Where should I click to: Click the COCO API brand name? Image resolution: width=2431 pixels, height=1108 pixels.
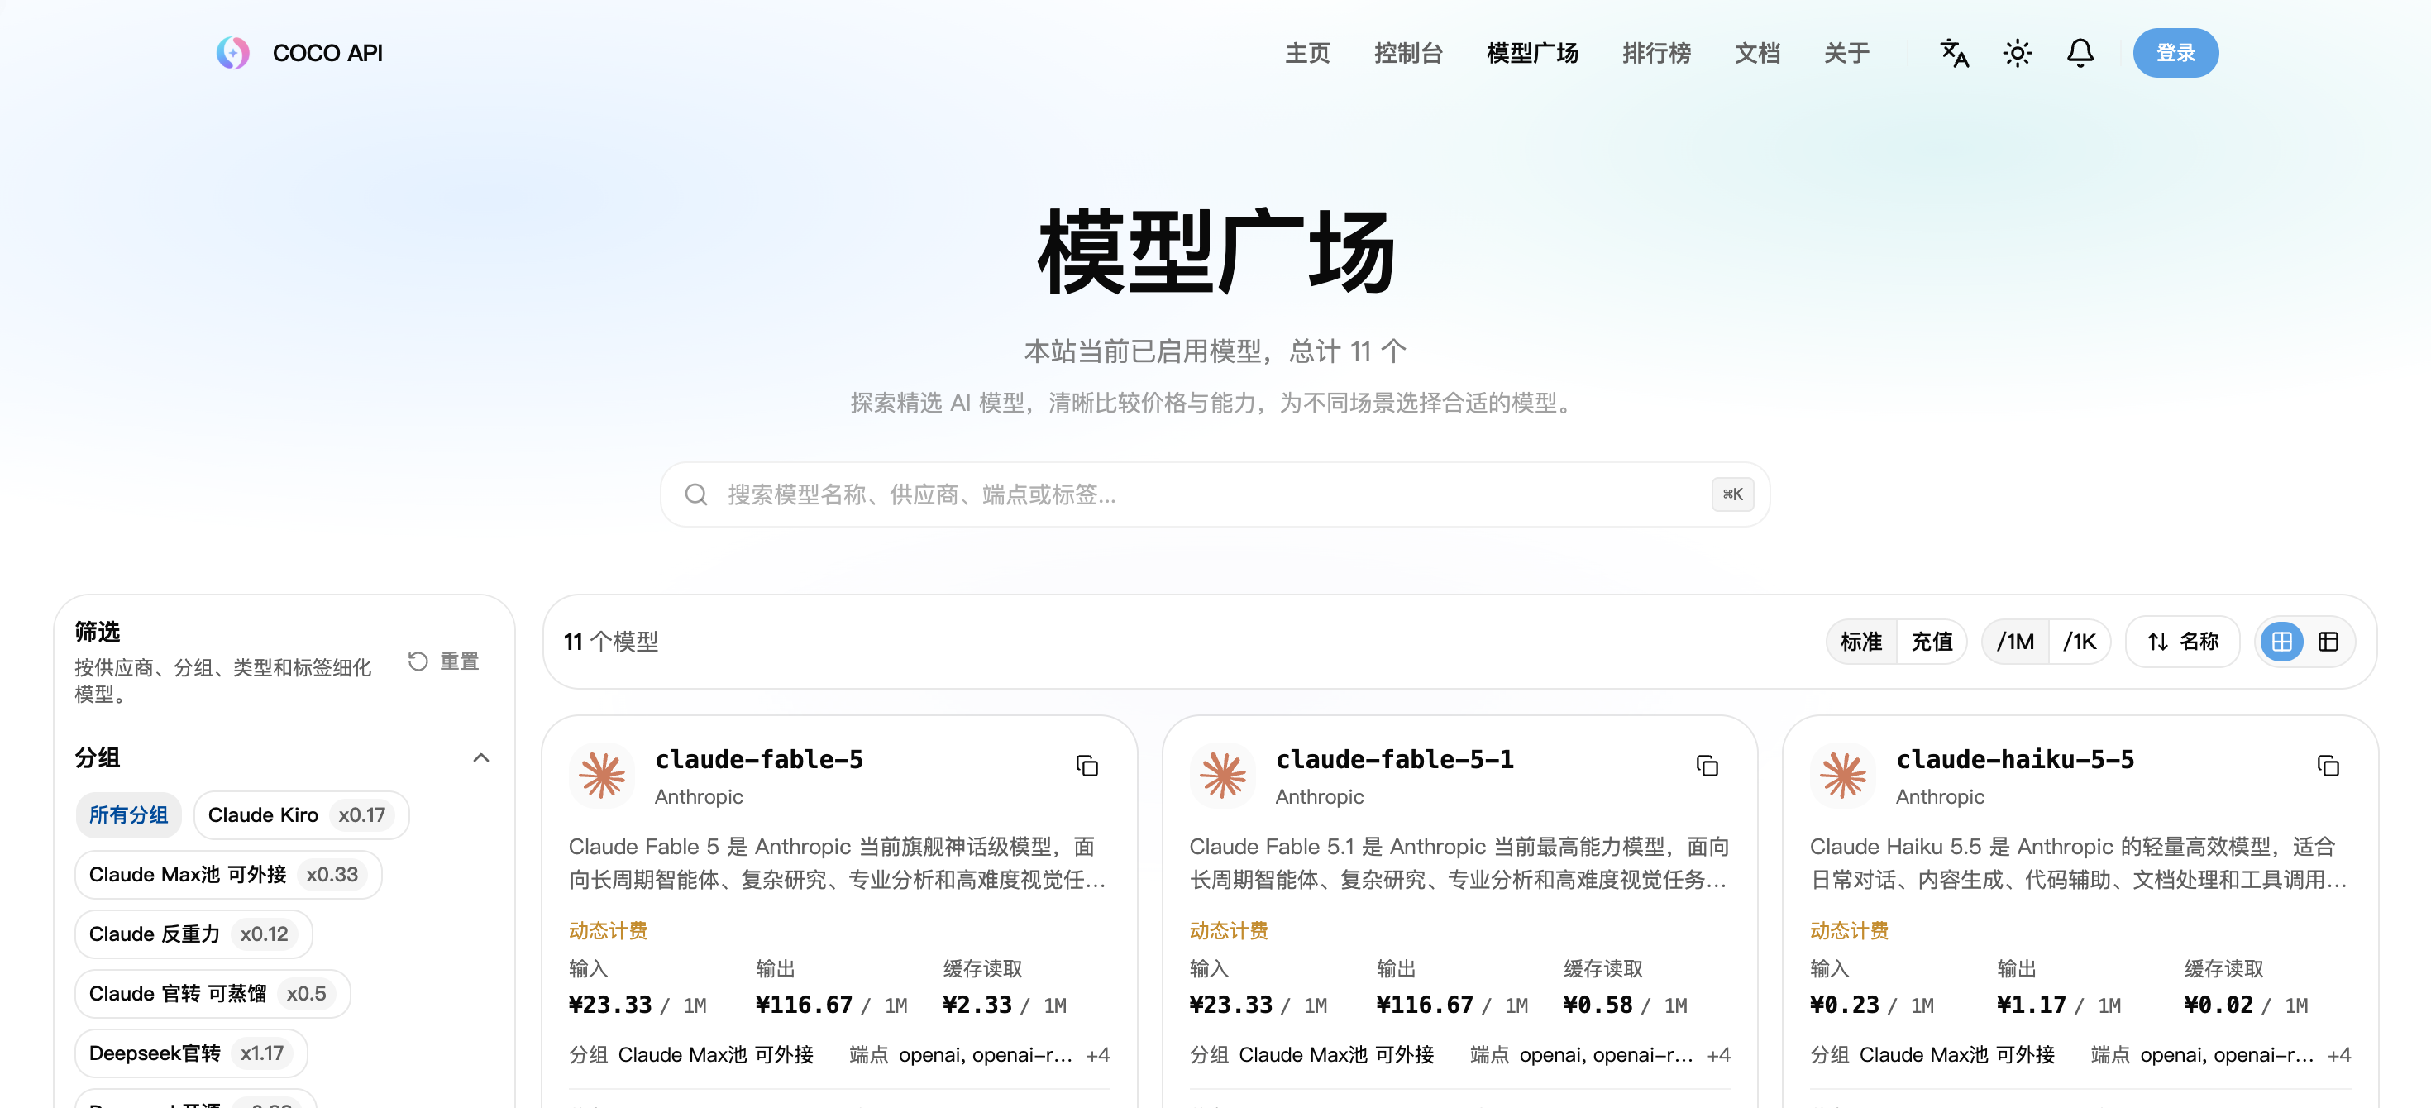(327, 53)
